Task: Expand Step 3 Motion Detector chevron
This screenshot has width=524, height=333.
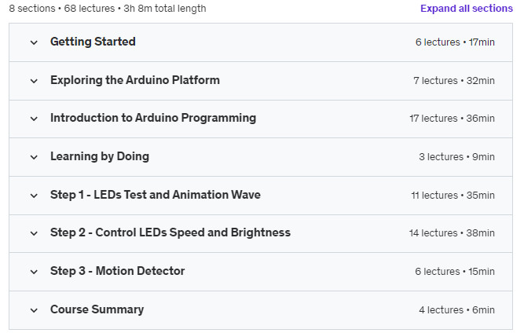Action: pyautogui.click(x=34, y=272)
